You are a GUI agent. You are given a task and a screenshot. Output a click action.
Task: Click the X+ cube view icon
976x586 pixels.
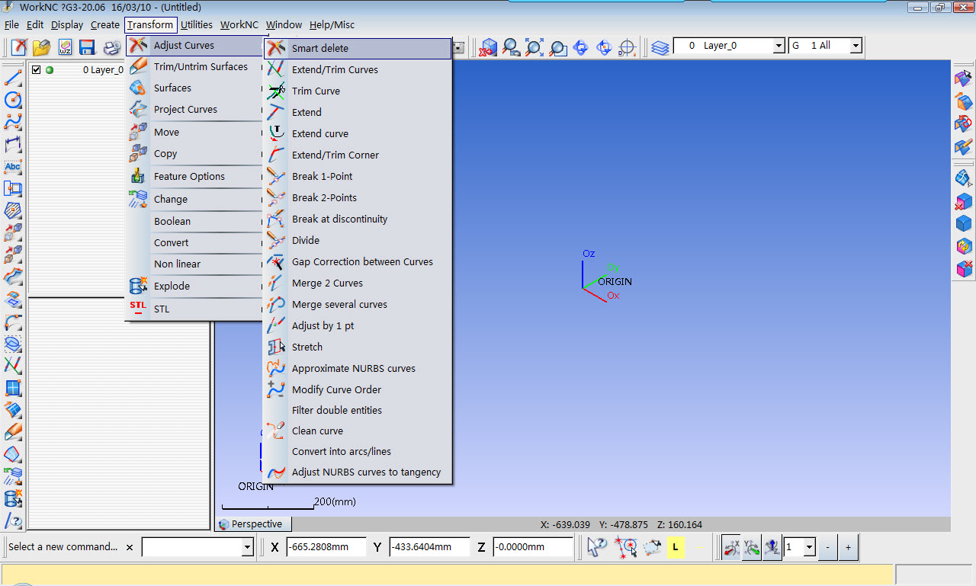488,47
